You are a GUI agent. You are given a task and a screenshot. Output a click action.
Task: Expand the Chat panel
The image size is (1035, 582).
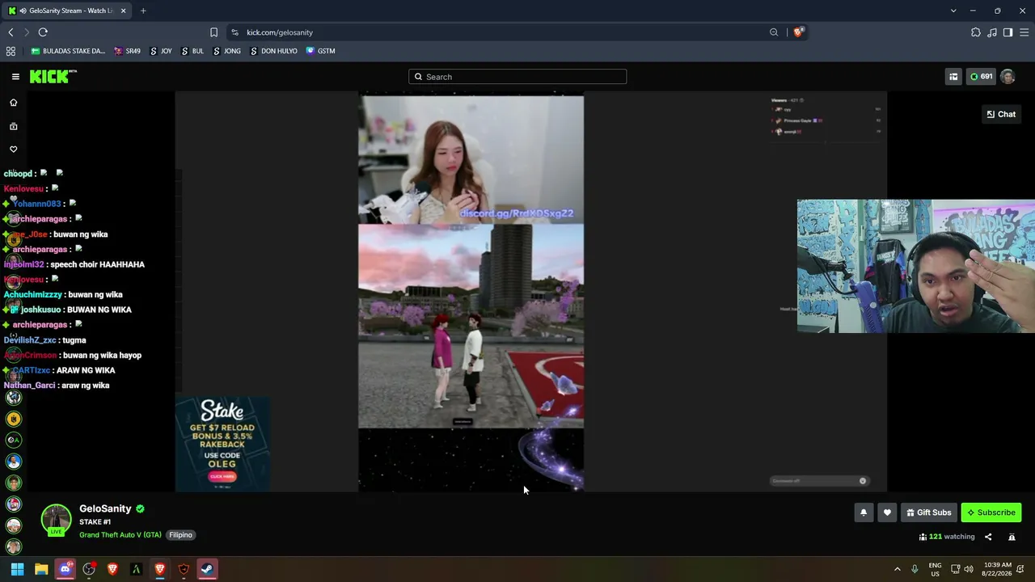click(1001, 114)
